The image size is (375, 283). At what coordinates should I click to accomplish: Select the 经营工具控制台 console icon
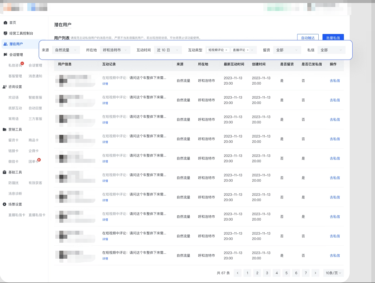(x=5, y=33)
